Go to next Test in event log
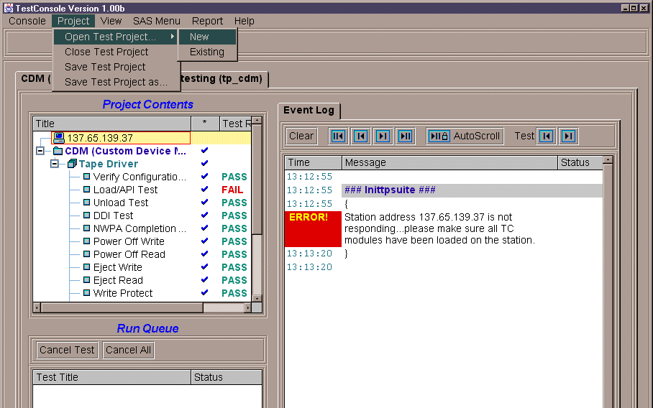 click(568, 136)
